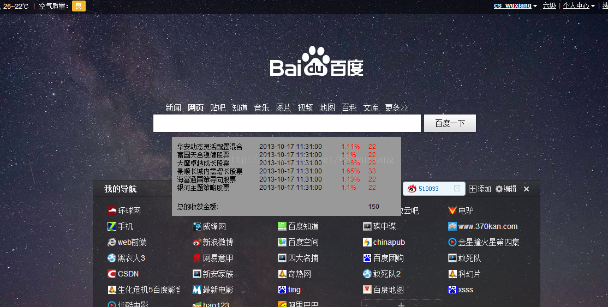The height and width of the screenshot is (307, 608).
Task: Click the 四大名捕 video icon
Action: [282, 258]
